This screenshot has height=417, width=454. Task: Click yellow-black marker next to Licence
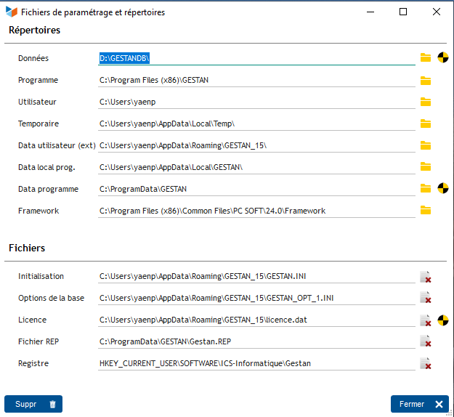pyautogui.click(x=443, y=320)
